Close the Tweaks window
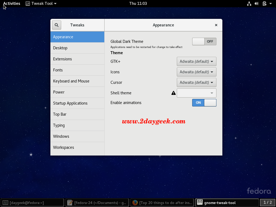Viewport: 276px width, 207px height. 216,25
